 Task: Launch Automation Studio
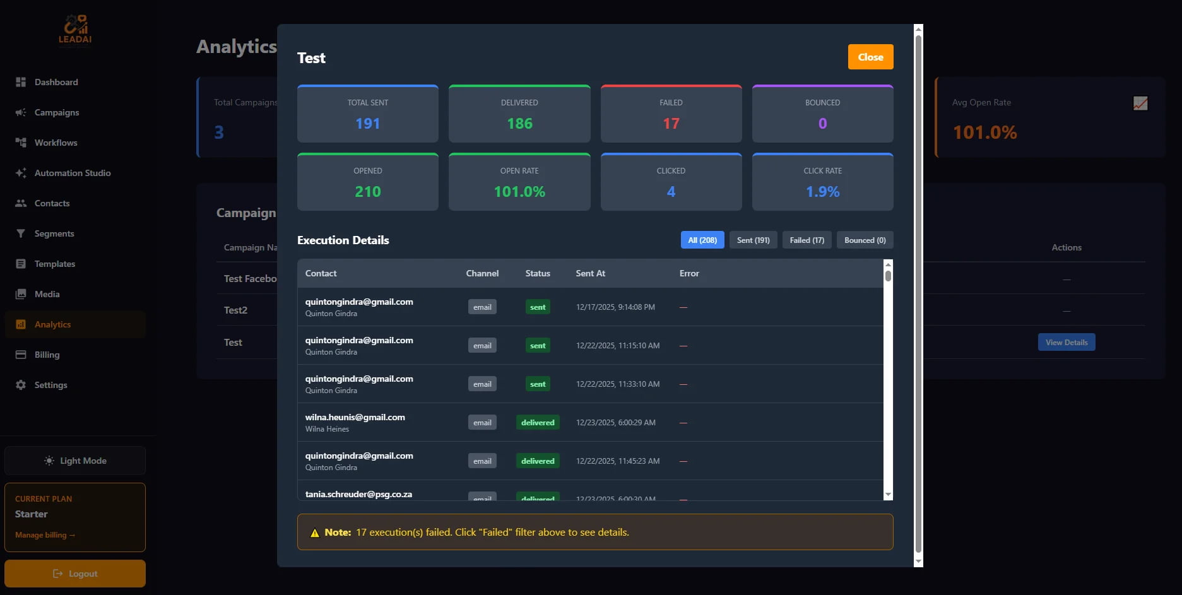coord(72,172)
